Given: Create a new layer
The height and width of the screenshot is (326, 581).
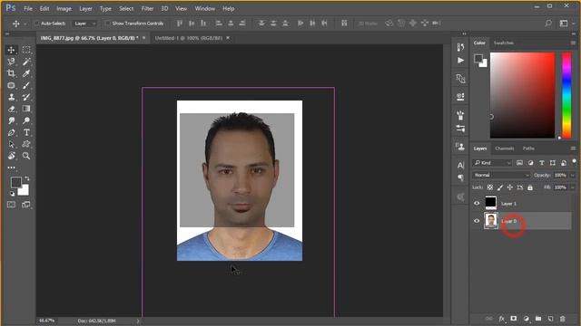Looking at the screenshot, I should (551, 319).
